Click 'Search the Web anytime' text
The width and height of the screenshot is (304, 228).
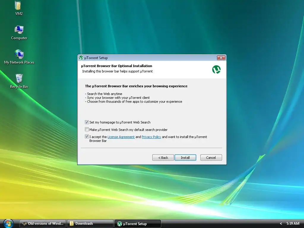click(x=104, y=94)
